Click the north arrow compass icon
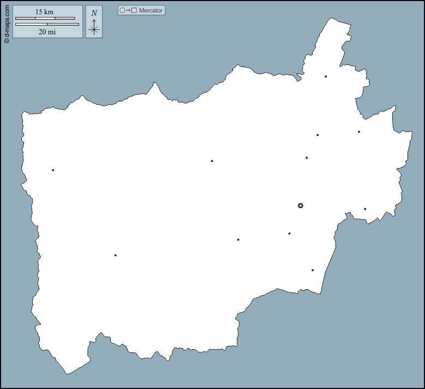The image size is (425, 389). tap(94, 27)
